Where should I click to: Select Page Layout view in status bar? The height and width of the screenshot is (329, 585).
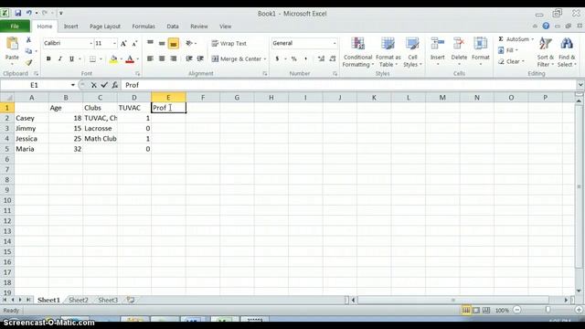tap(476, 311)
